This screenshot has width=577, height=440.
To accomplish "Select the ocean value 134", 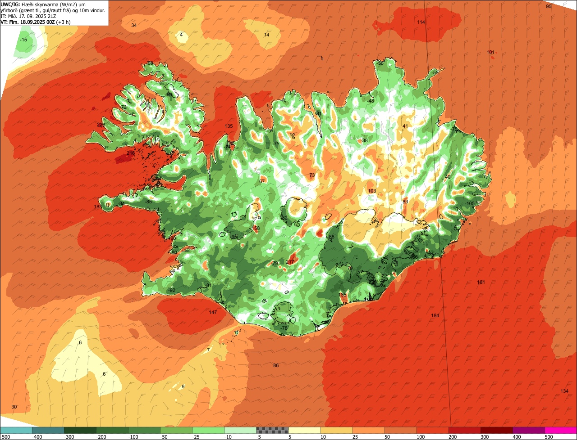I will [564, 391].
